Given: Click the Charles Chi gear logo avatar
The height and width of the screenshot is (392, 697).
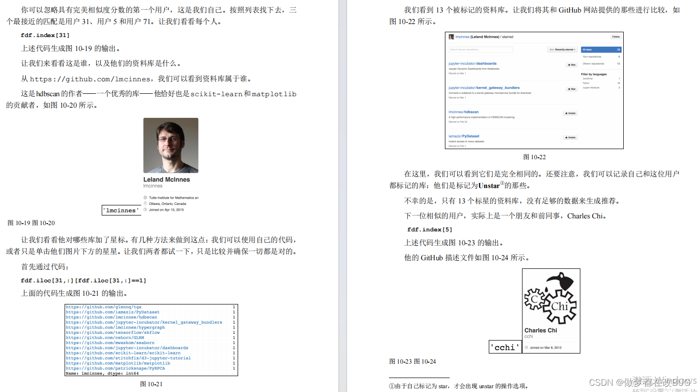Looking at the screenshot, I should (x=551, y=297).
